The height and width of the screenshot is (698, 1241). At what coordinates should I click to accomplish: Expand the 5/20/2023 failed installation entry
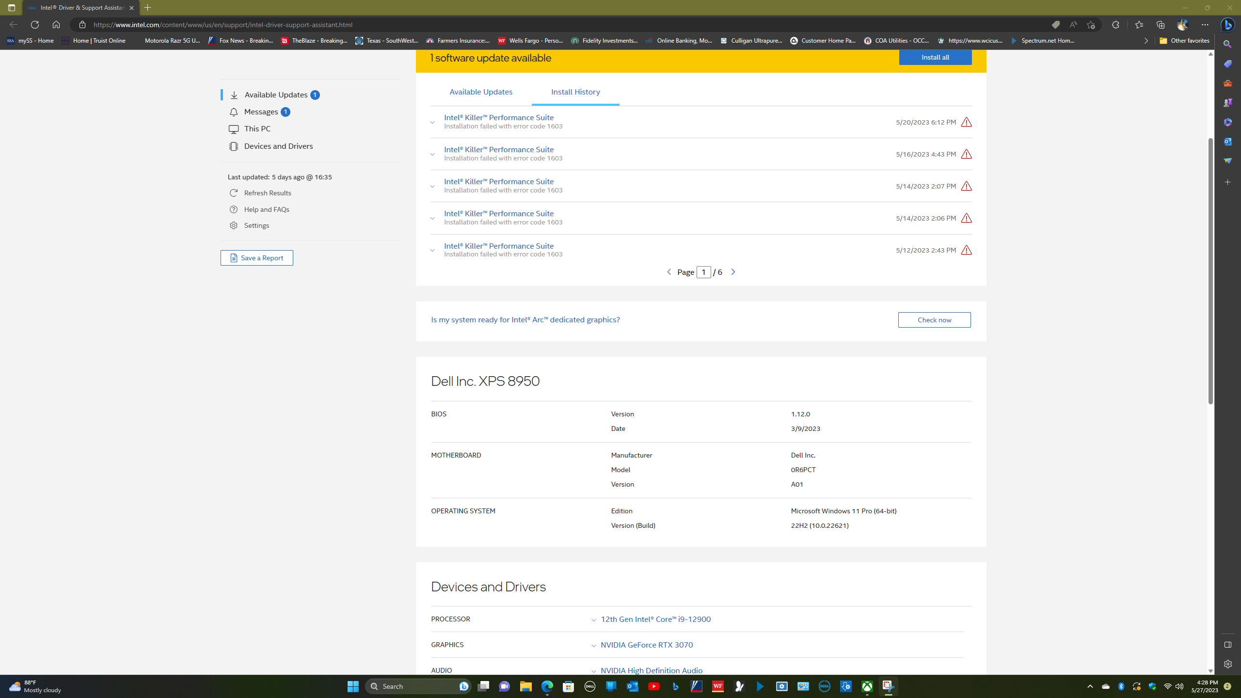coord(432,122)
